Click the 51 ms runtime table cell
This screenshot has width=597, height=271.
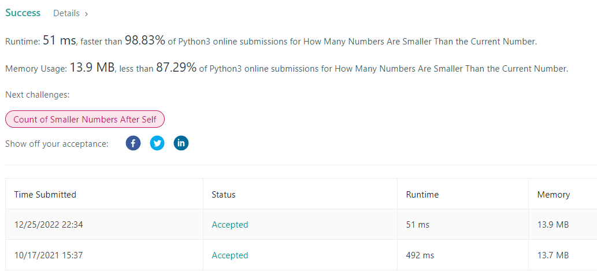point(418,225)
